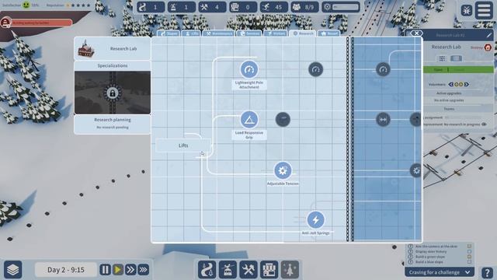Open the Research Lab tree view toggle
The width and height of the screenshot is (497, 280).
[x=456, y=58]
